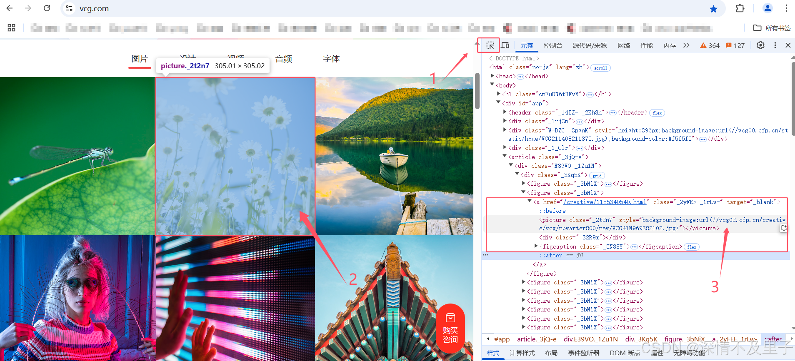Viewport: 795px width, 361px height.
Task: Click the flex badge on figcaption
Action: pyautogui.click(x=692, y=247)
